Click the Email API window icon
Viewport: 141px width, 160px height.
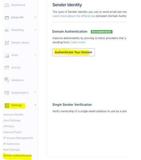coord(7,18)
